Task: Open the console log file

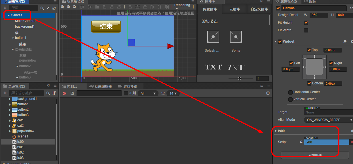Action: [x=72, y=93]
